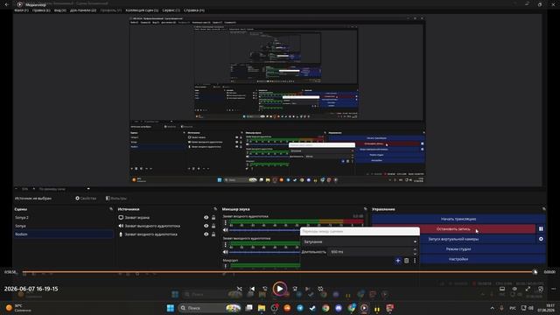The image size is (560, 315).
Task: Open first mixer channel vertical dots menu
Action: [226, 223]
